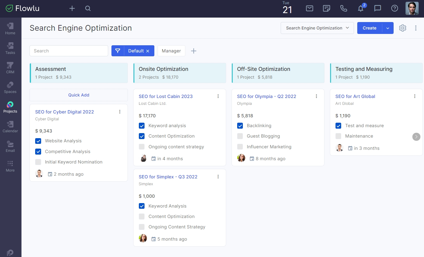Open page options three-dot menu

[416, 28]
